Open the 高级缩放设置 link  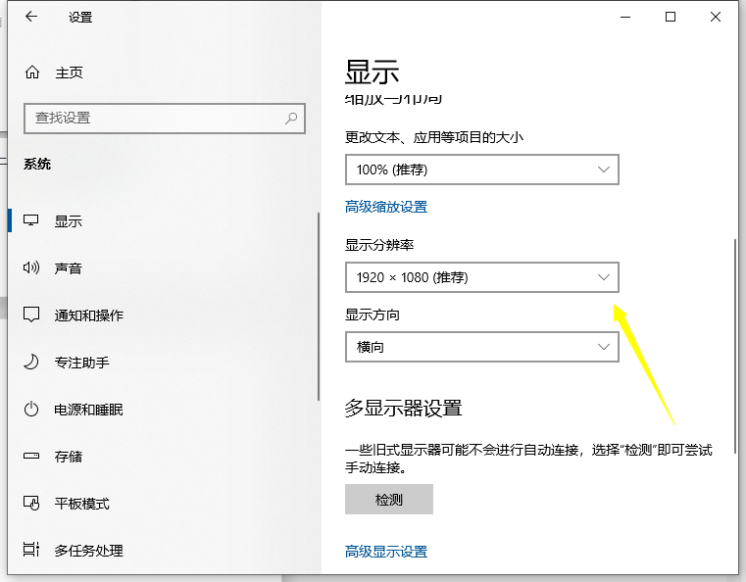tap(386, 207)
